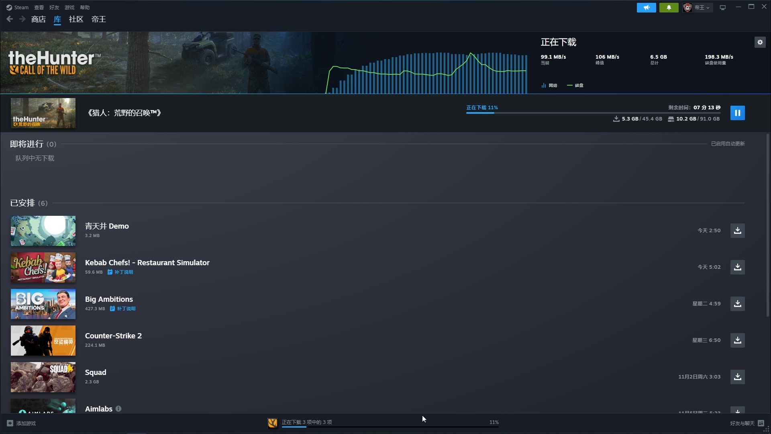
Task: Click the Aimlabs info icon
Action: click(118, 409)
